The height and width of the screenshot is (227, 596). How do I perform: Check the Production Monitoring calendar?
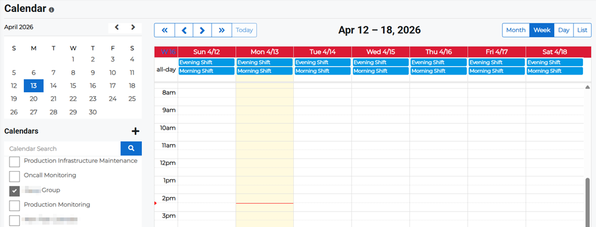14,206
